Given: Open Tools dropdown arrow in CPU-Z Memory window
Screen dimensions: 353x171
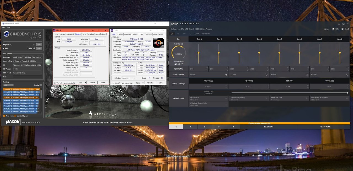Looking at the screenshot, I should 85,83.
